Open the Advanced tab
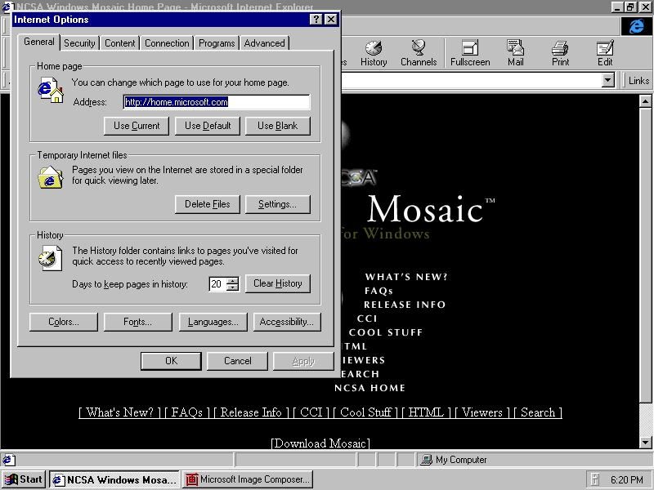Screen dimensions: 654x490 point(264,43)
